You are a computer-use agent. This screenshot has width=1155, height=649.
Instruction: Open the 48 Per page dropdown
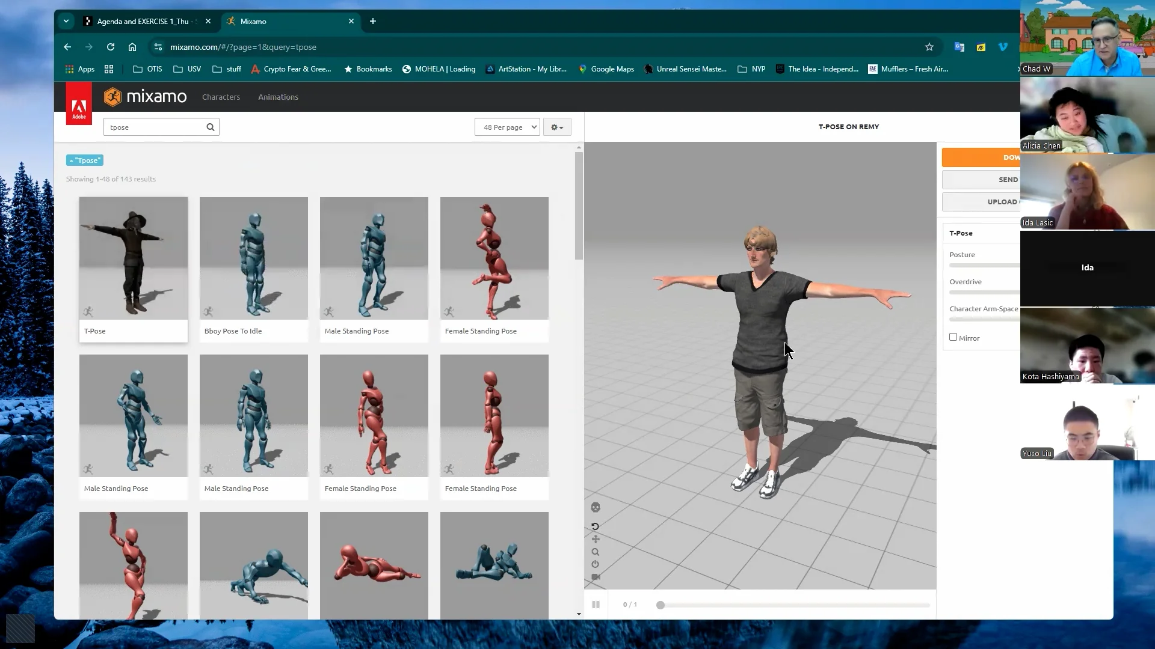point(507,127)
